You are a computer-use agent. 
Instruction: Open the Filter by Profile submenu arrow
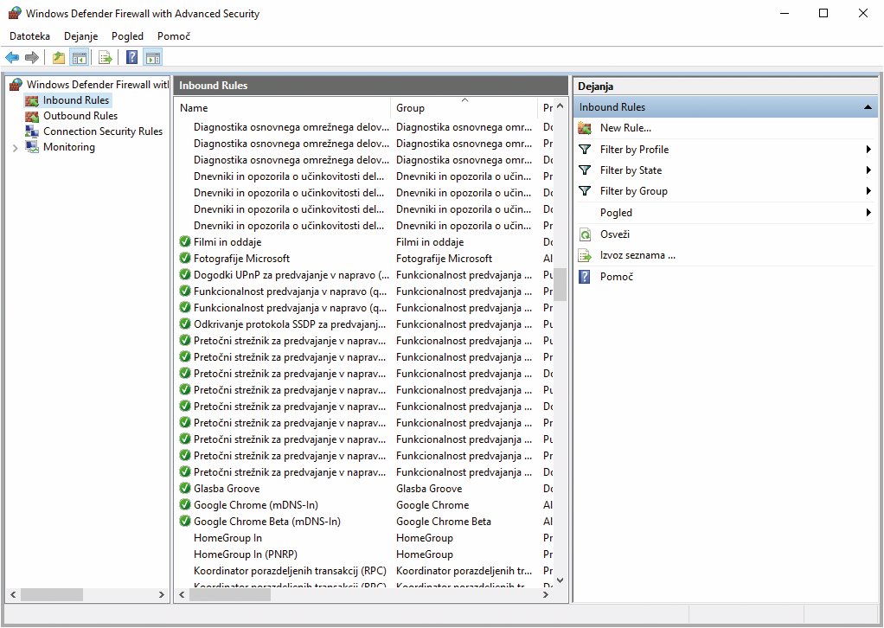coord(868,150)
